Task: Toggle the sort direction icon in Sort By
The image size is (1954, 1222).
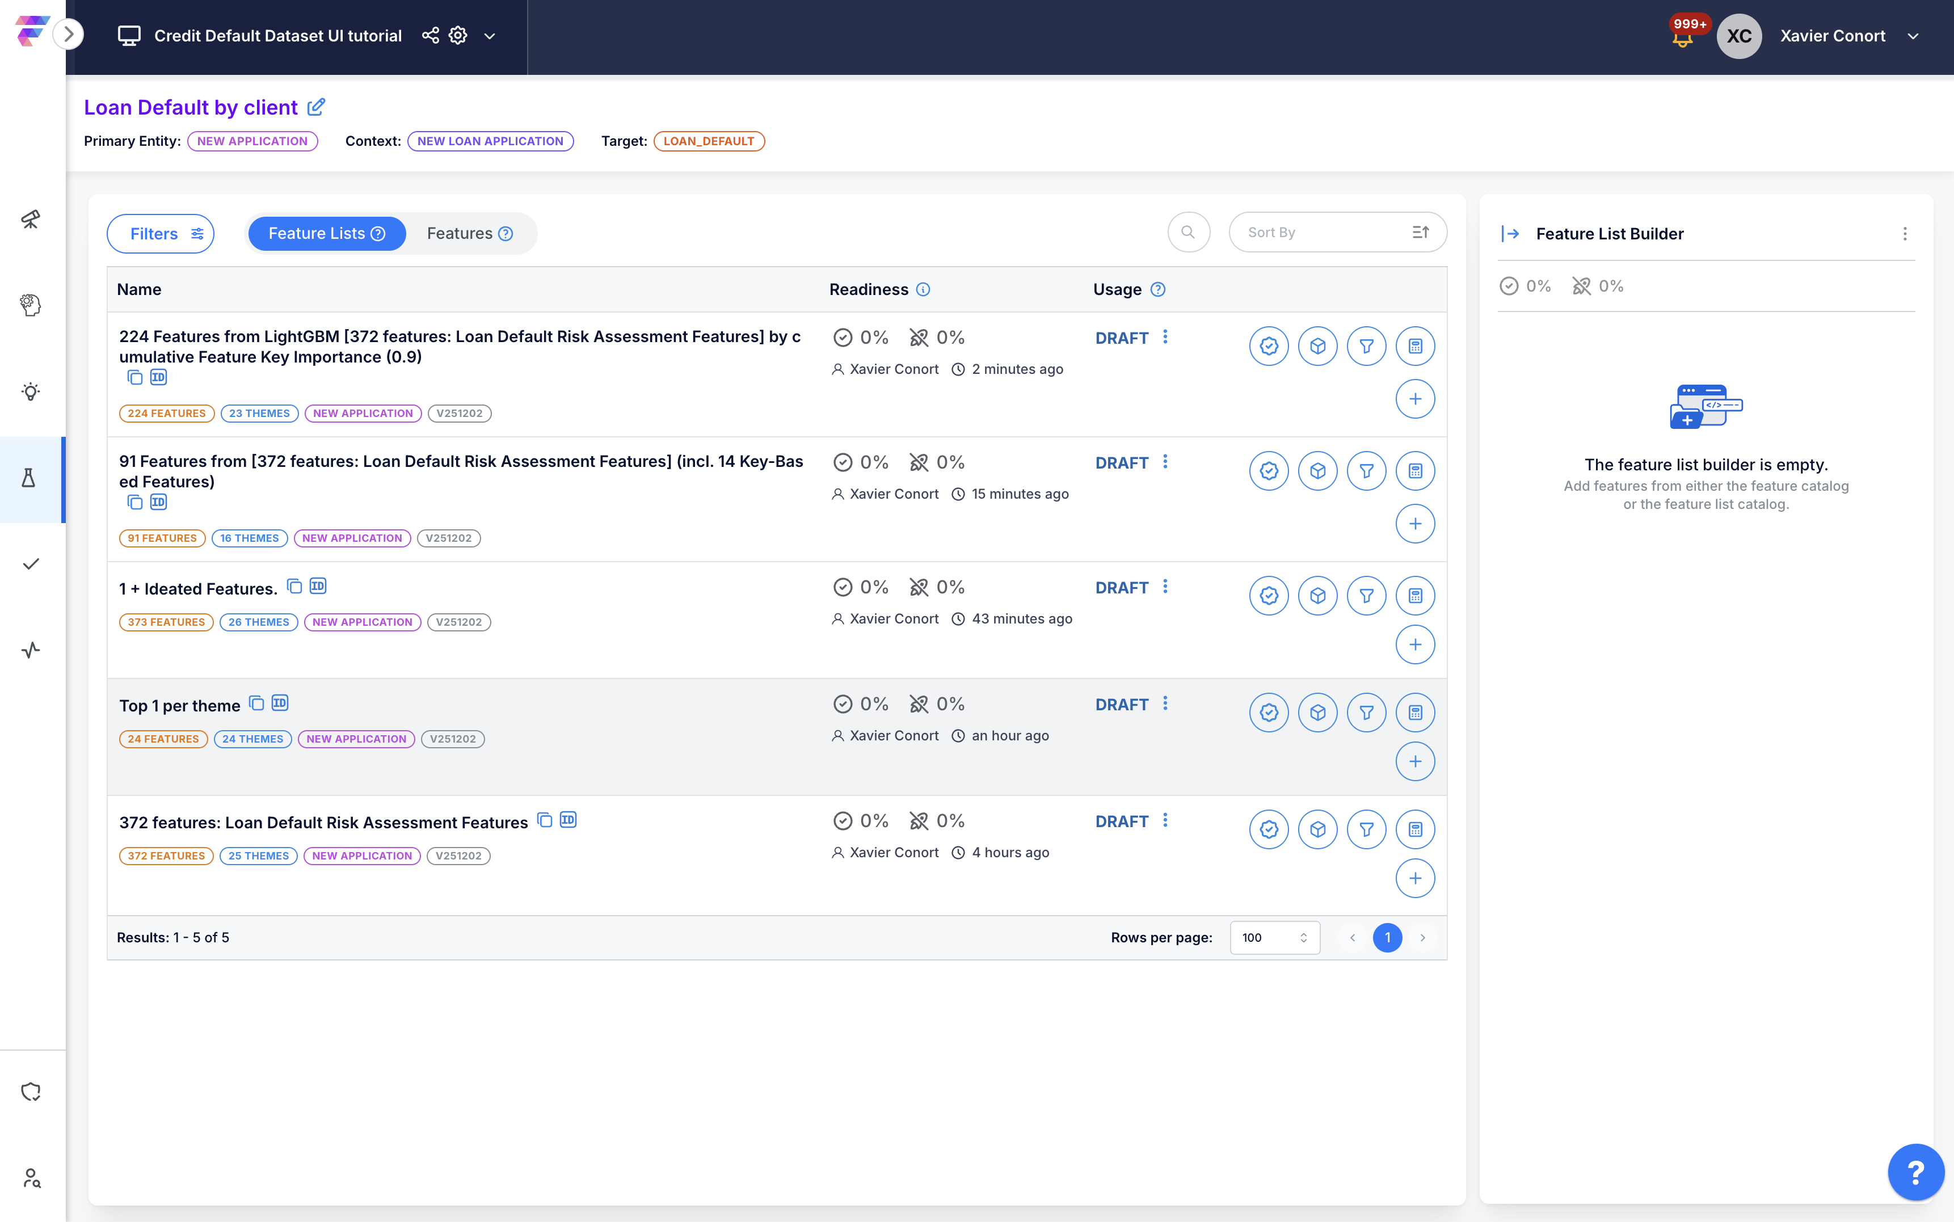Action: click(1420, 233)
